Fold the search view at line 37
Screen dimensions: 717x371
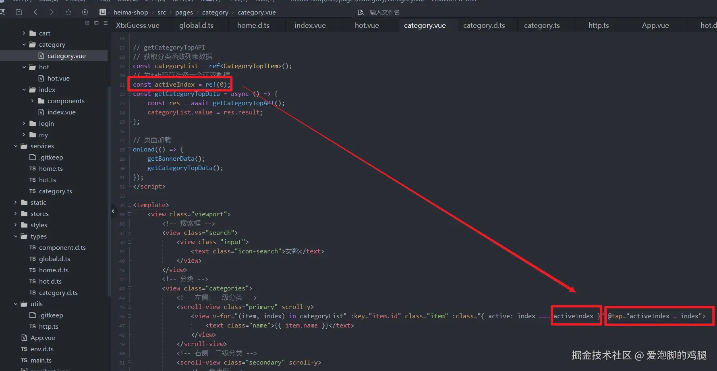click(129, 233)
